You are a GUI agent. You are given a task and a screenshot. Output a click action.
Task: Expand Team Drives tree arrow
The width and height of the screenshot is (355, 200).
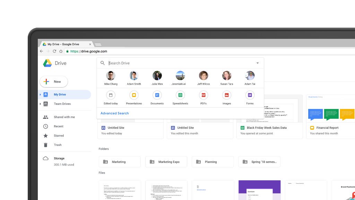[40, 104]
